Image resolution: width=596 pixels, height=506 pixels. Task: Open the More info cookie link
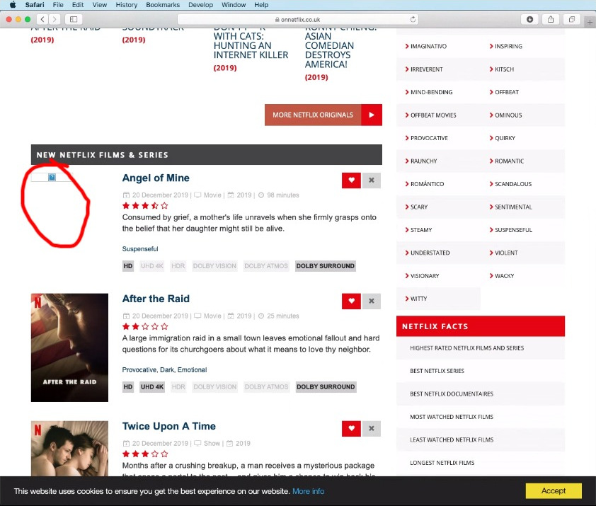[308, 491]
